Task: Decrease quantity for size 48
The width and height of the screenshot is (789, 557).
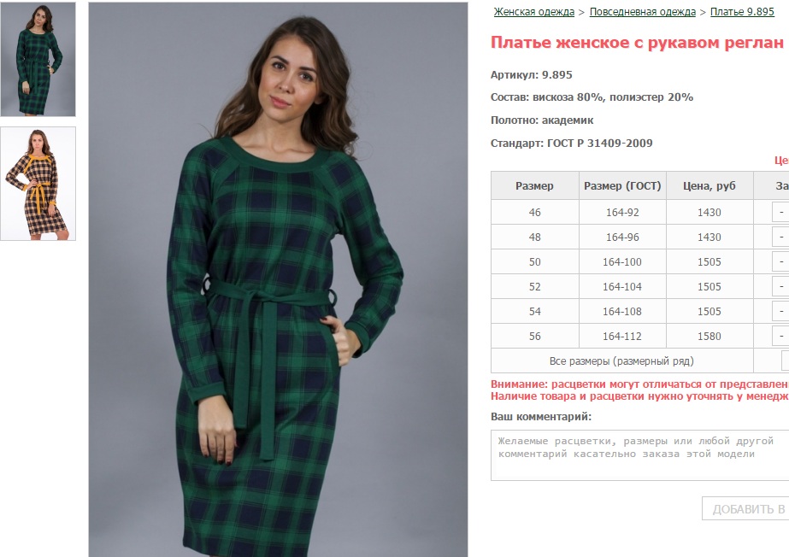Action: (x=781, y=237)
